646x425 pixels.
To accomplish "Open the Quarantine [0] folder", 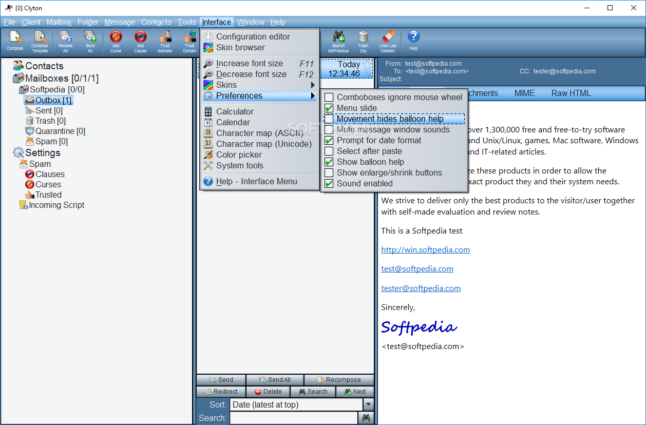I will (x=55, y=131).
